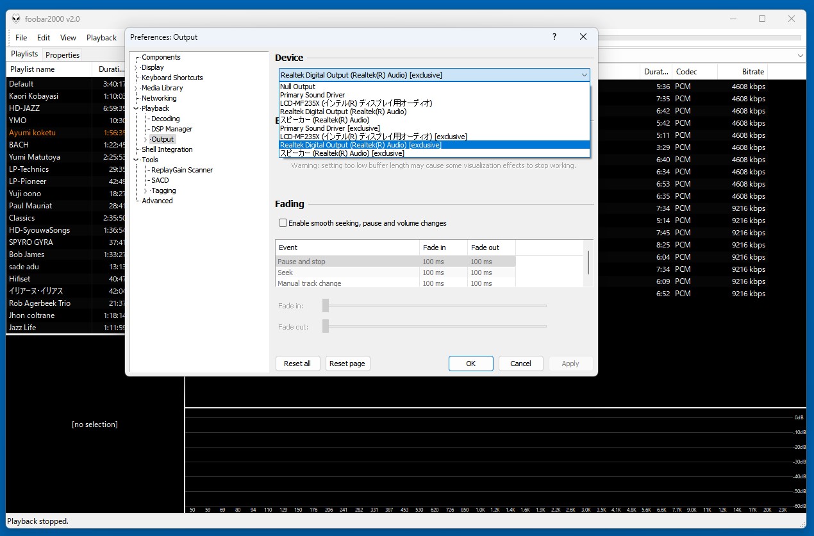
Task: Select the Jazz Life playlist
Action: (x=65, y=328)
